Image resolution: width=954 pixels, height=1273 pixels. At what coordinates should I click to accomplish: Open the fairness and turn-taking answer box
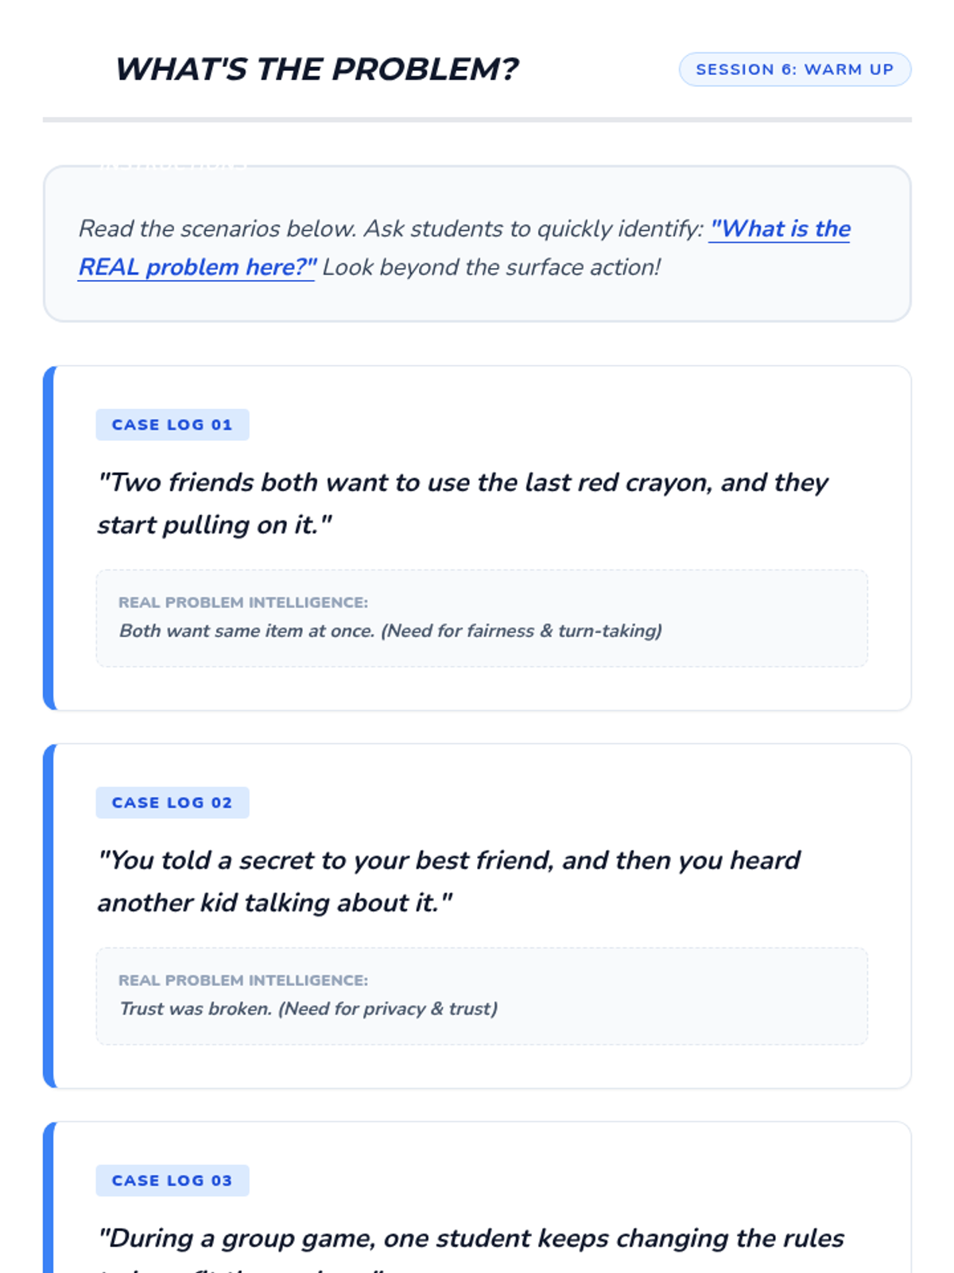[482, 618]
